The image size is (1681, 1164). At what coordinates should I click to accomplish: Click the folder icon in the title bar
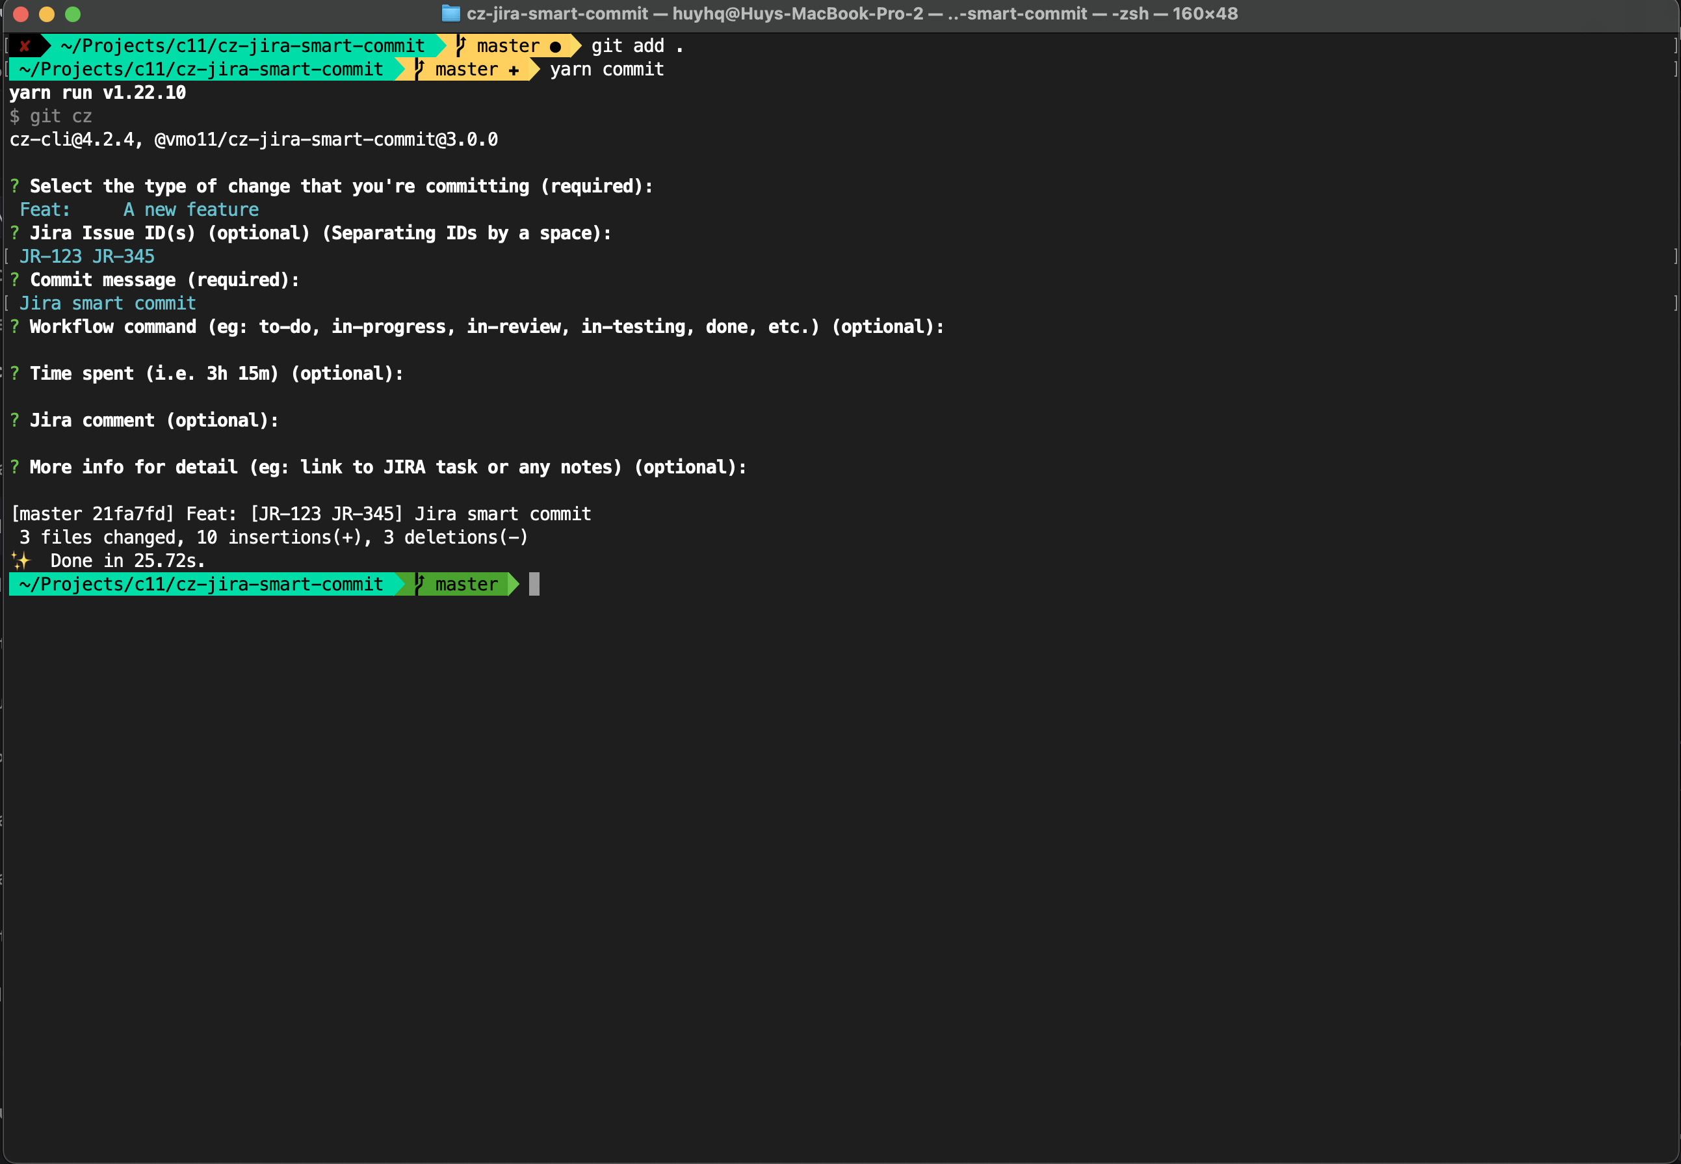coord(450,13)
